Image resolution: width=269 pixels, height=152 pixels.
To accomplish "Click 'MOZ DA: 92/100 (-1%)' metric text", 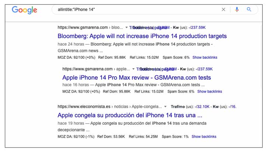I will tap(76, 137).
